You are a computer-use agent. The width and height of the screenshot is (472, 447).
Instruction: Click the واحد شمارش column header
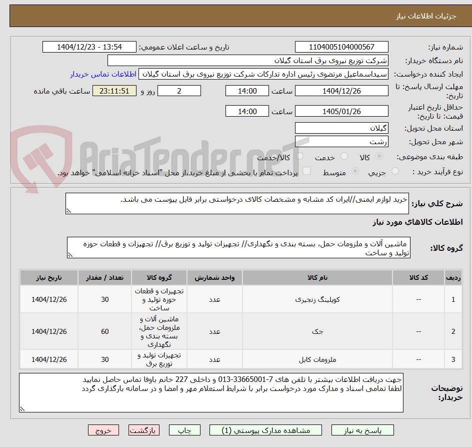click(214, 278)
